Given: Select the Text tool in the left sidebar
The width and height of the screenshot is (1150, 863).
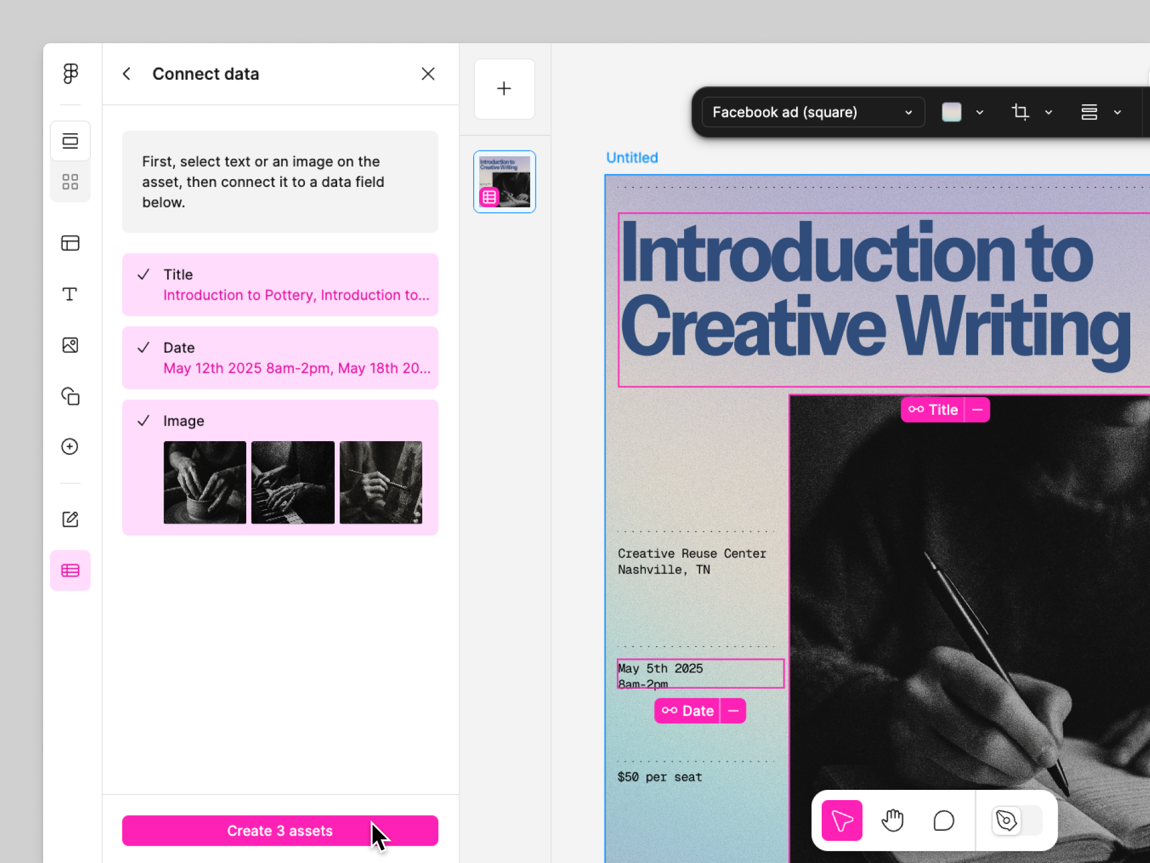Looking at the screenshot, I should pos(70,294).
